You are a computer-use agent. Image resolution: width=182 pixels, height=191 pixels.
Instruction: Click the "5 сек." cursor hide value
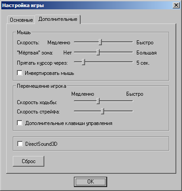tap(143, 63)
